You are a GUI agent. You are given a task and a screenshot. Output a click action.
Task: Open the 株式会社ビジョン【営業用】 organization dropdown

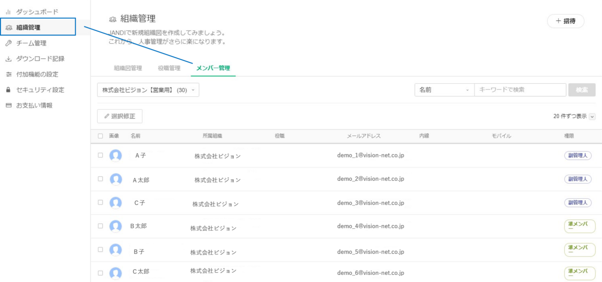click(x=148, y=90)
